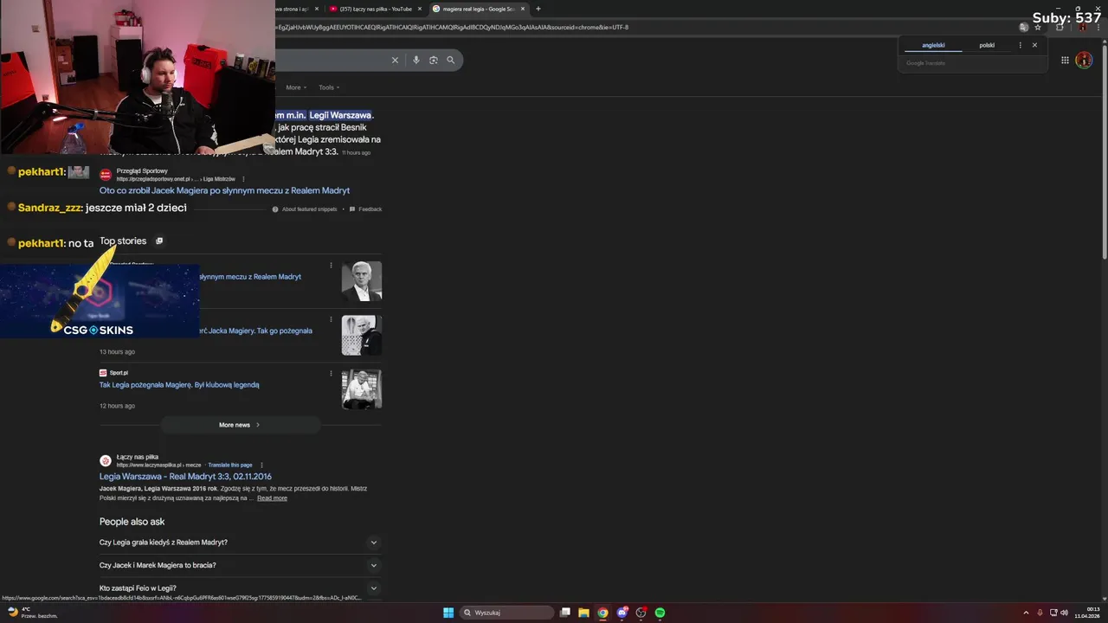Image resolution: width=1108 pixels, height=623 pixels.
Task: Open the Google account avatar menu
Action: pos(1084,60)
